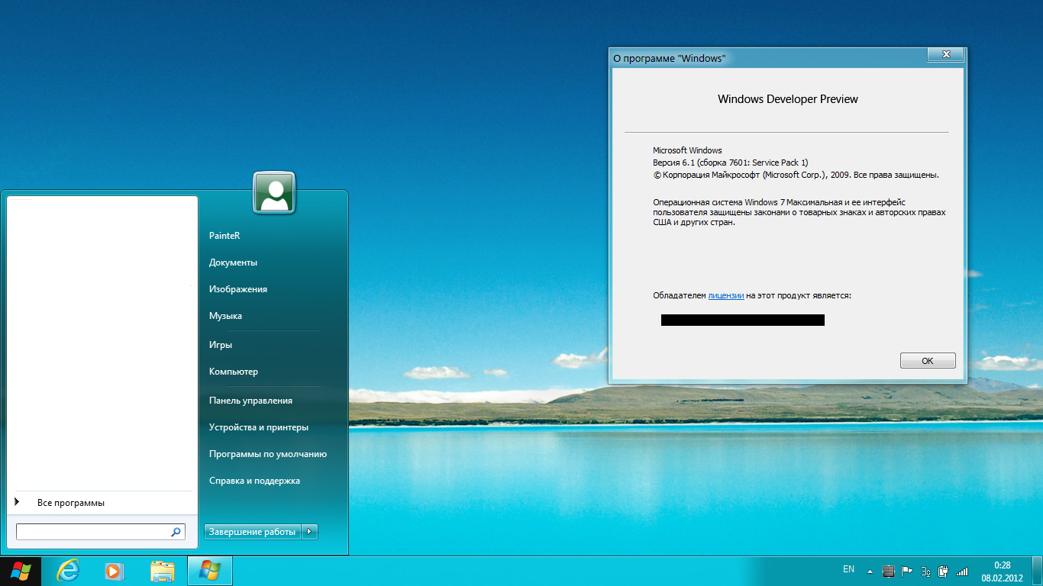
Task: Open Игры from Start menu
Action: coord(221,345)
